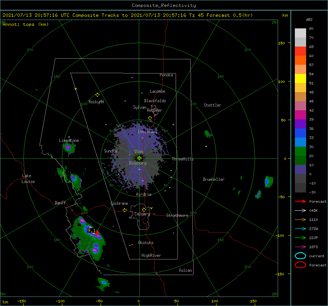Click the Cochrane city label
Screen dimensions: 328x306
click(x=119, y=203)
